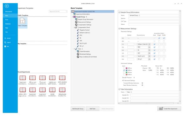Screen dimensions: 188x116
Task: Open the FL1 fluorochrome dropdown
Action: (149, 44)
